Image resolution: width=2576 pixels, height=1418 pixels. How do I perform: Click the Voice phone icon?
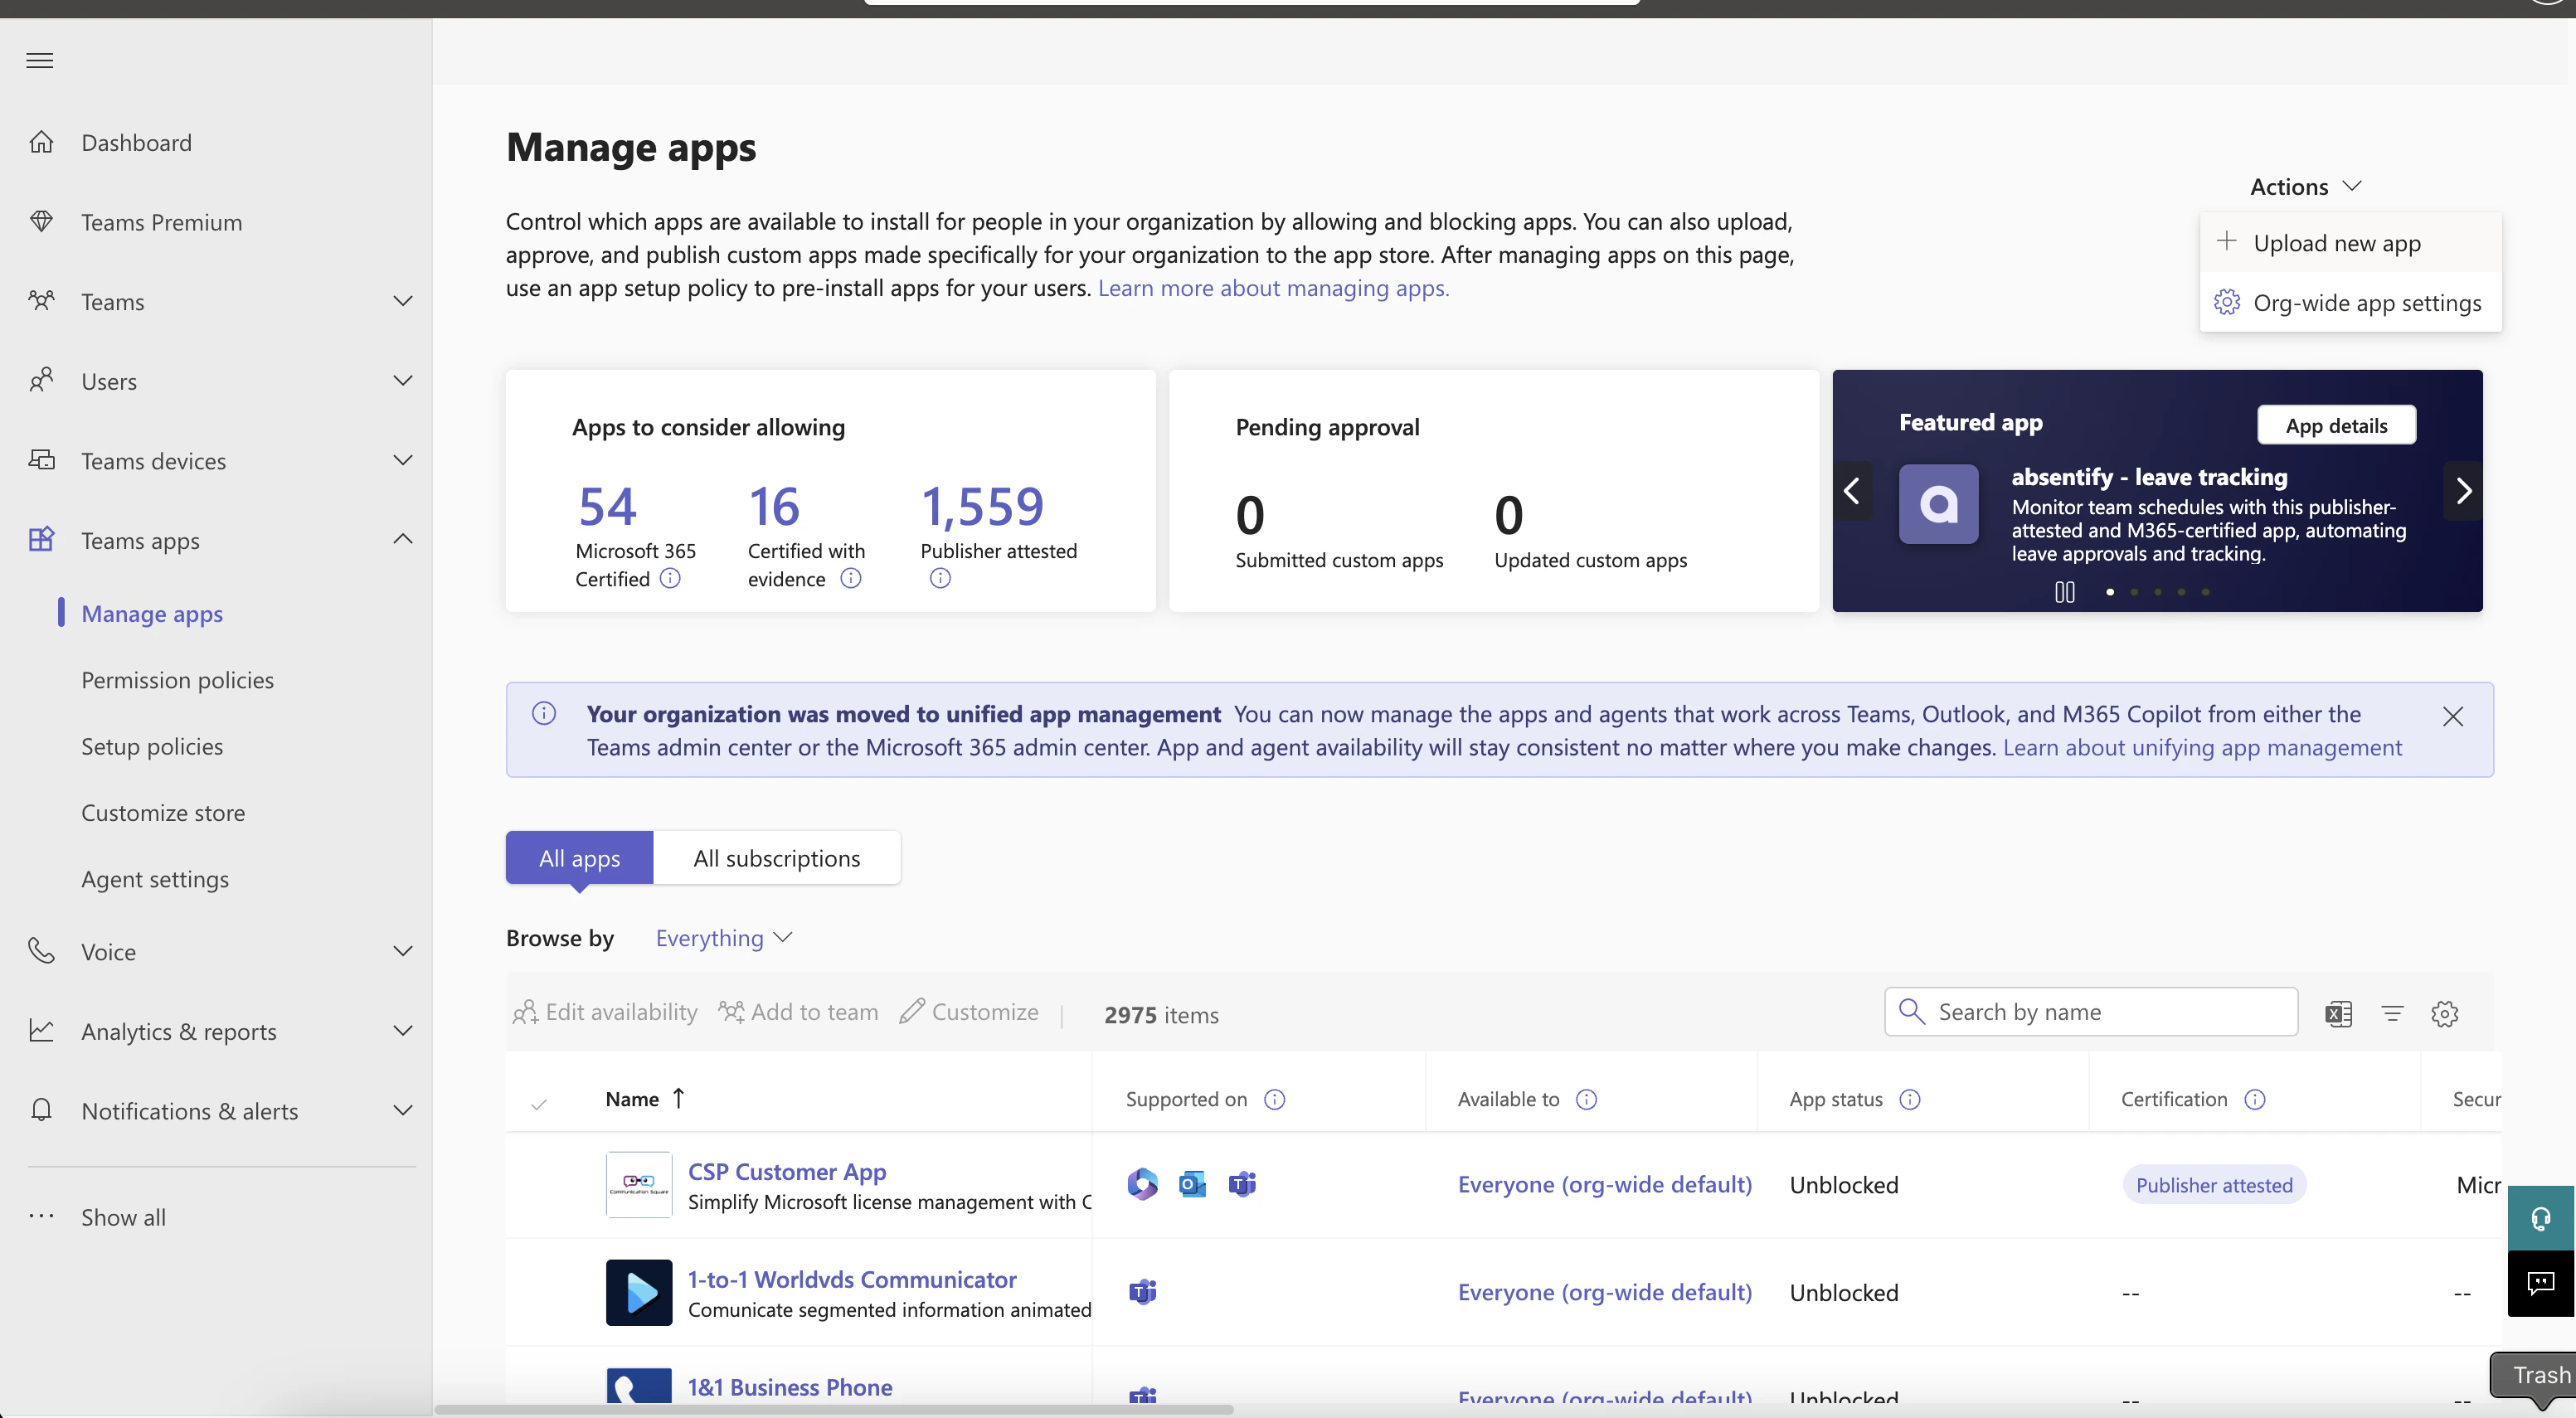[41, 950]
